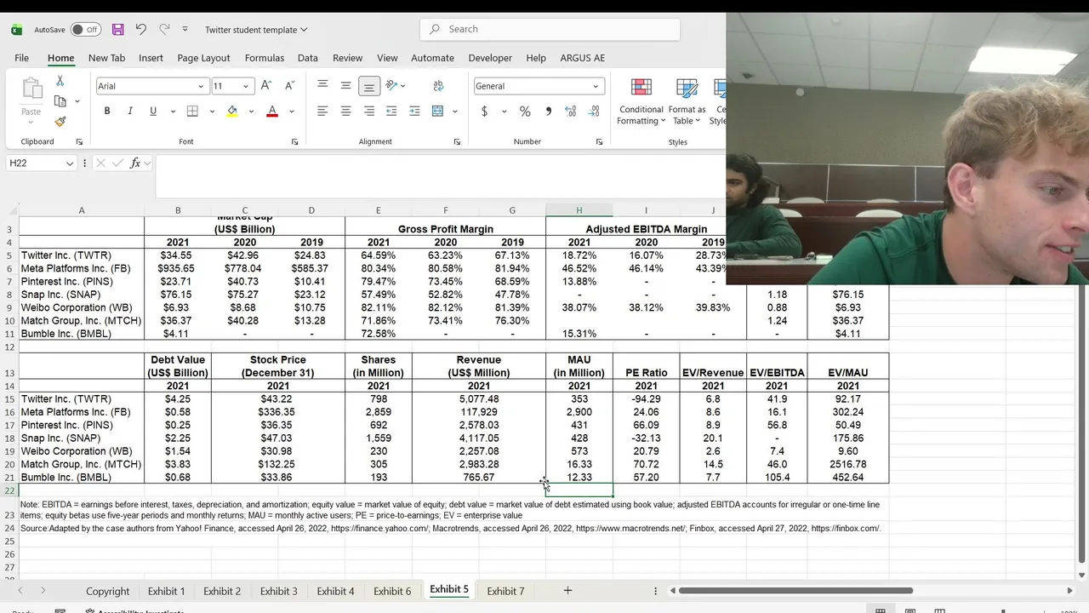Open the ARGUS AE tab

coord(583,58)
